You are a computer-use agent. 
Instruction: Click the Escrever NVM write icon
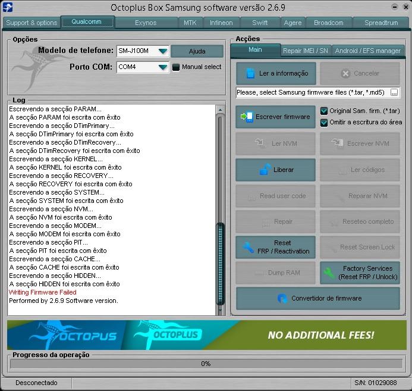click(337, 143)
